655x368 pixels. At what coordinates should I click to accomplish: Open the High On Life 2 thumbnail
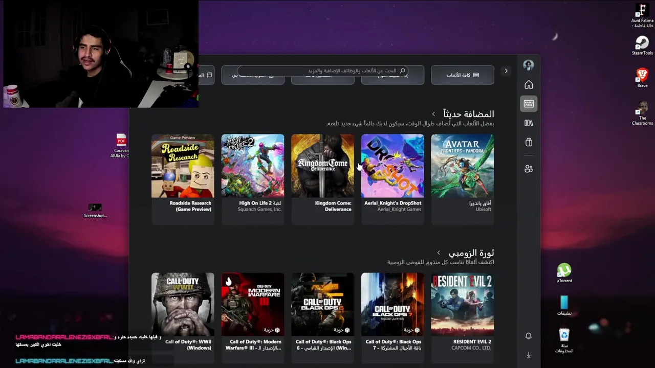253,166
